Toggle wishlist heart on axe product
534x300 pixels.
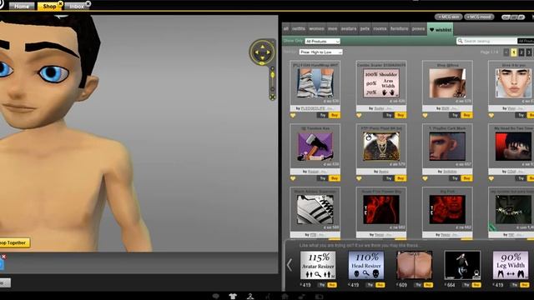[293, 178]
